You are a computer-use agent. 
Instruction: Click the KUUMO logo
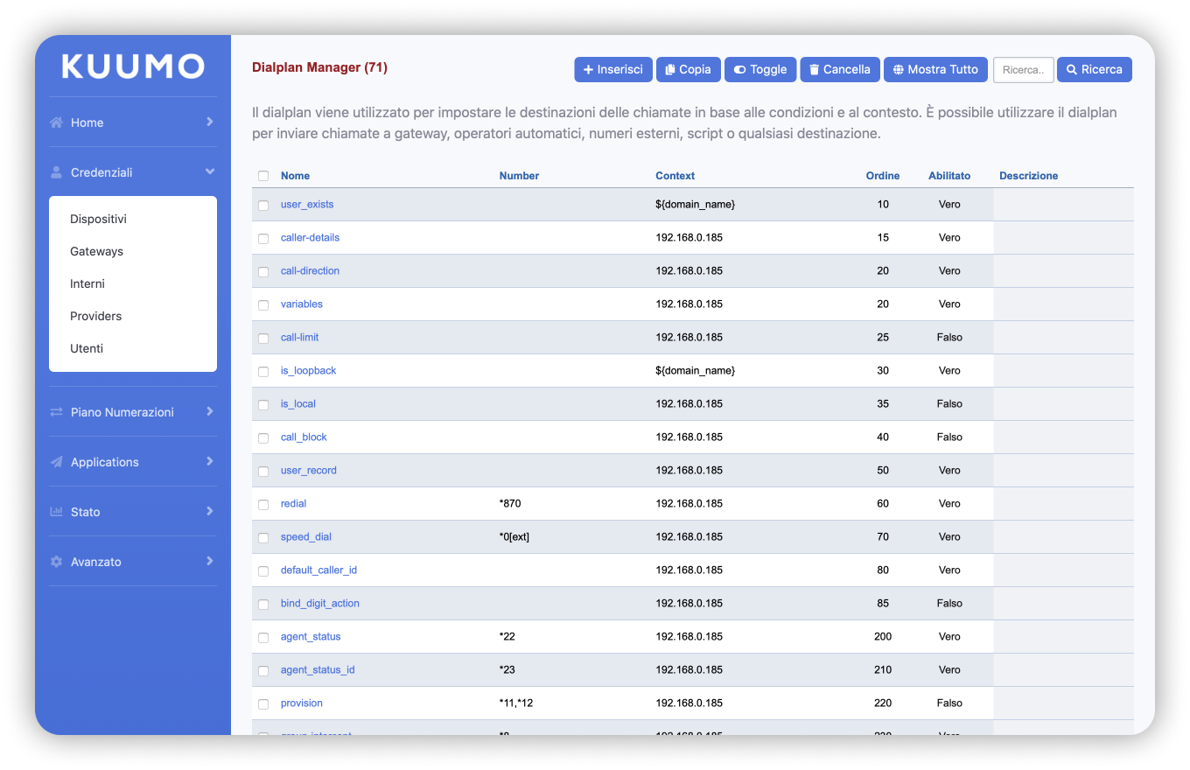click(133, 66)
